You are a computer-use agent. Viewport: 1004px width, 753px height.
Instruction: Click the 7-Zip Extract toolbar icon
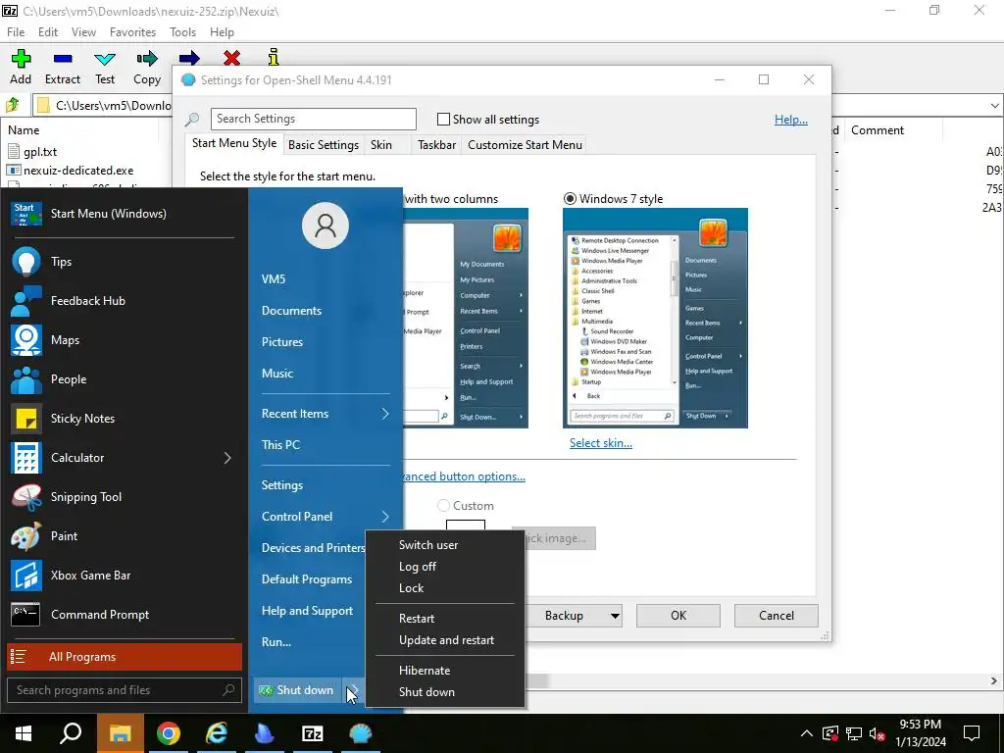click(x=63, y=59)
